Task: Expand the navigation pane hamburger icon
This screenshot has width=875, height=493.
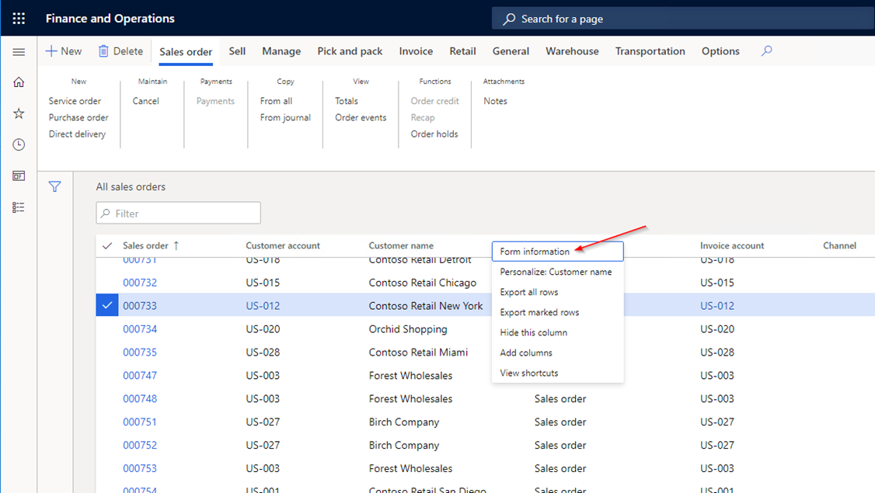Action: point(19,52)
